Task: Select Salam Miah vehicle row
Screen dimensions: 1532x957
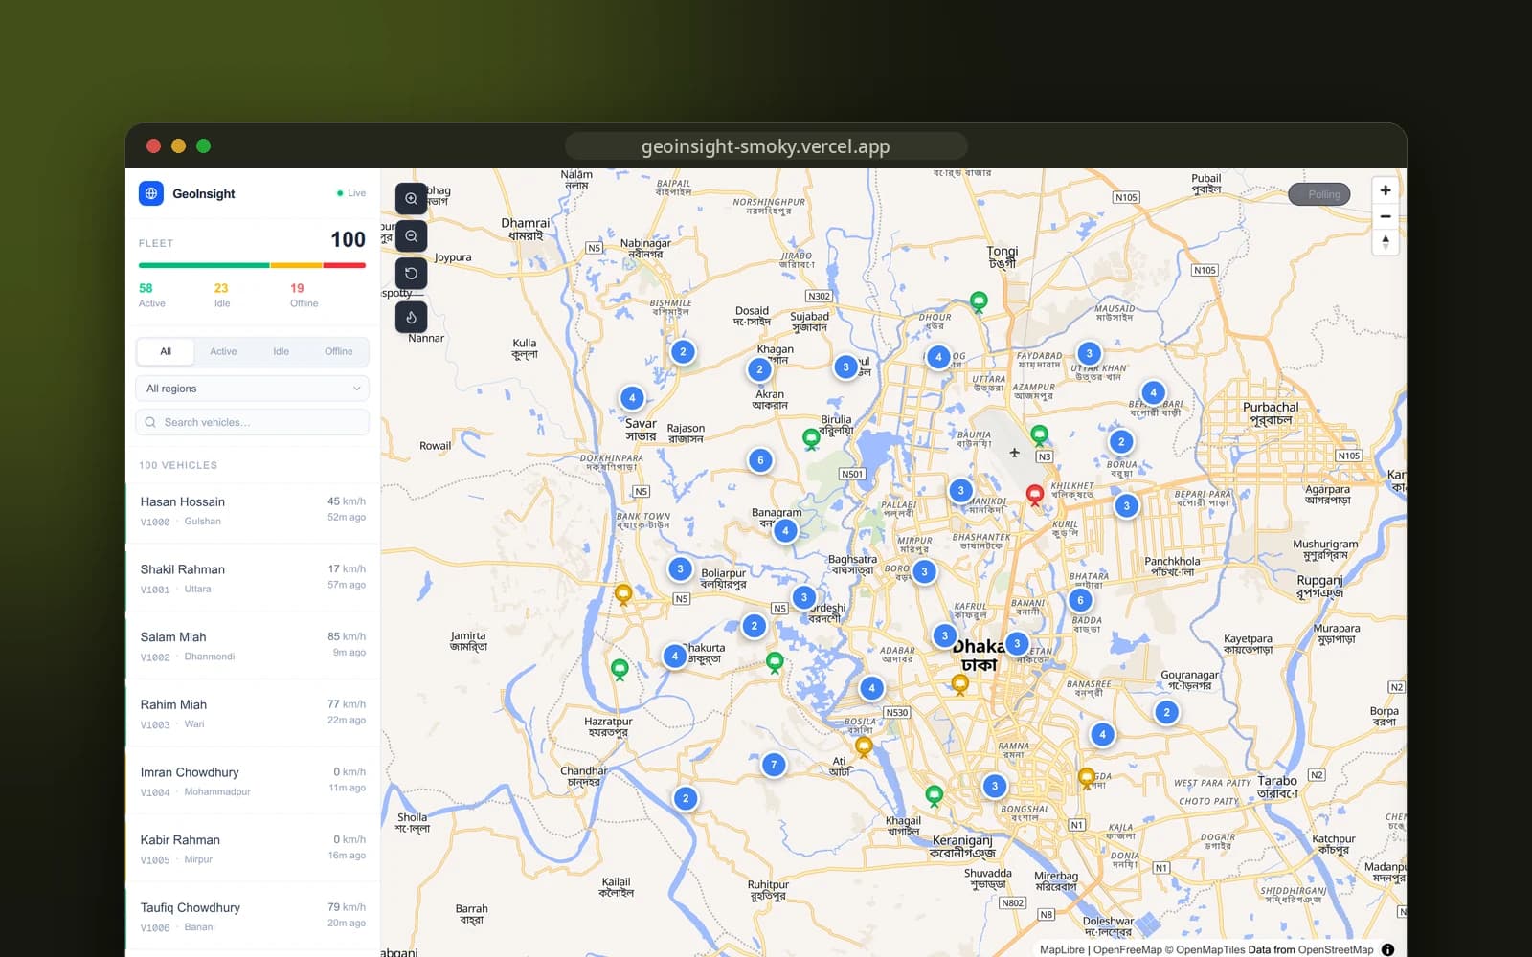Action: (253, 646)
